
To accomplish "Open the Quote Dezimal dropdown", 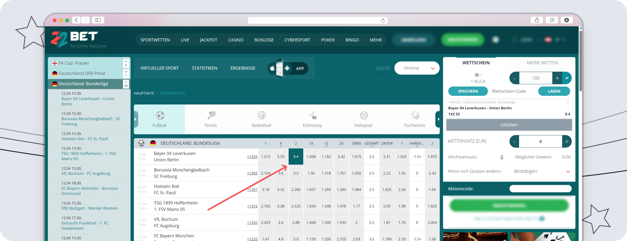I will click(417, 68).
